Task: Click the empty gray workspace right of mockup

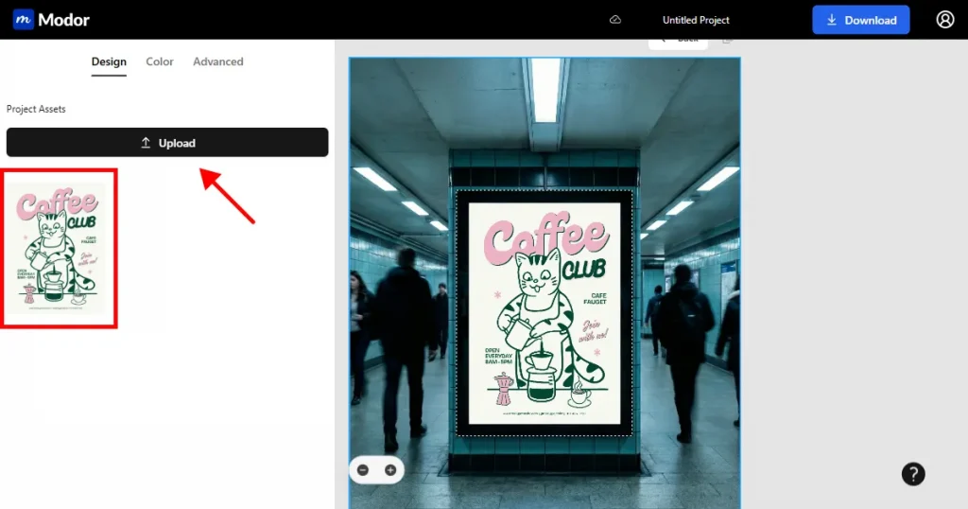Action: coord(851,284)
